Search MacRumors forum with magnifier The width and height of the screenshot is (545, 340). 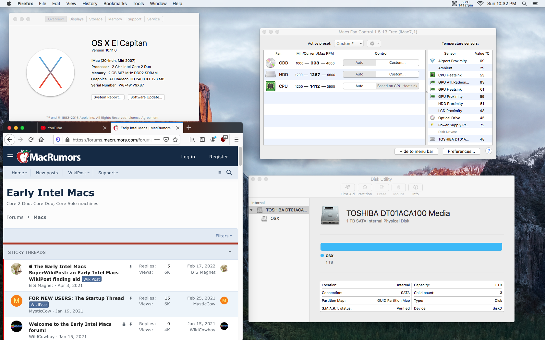[x=229, y=173]
